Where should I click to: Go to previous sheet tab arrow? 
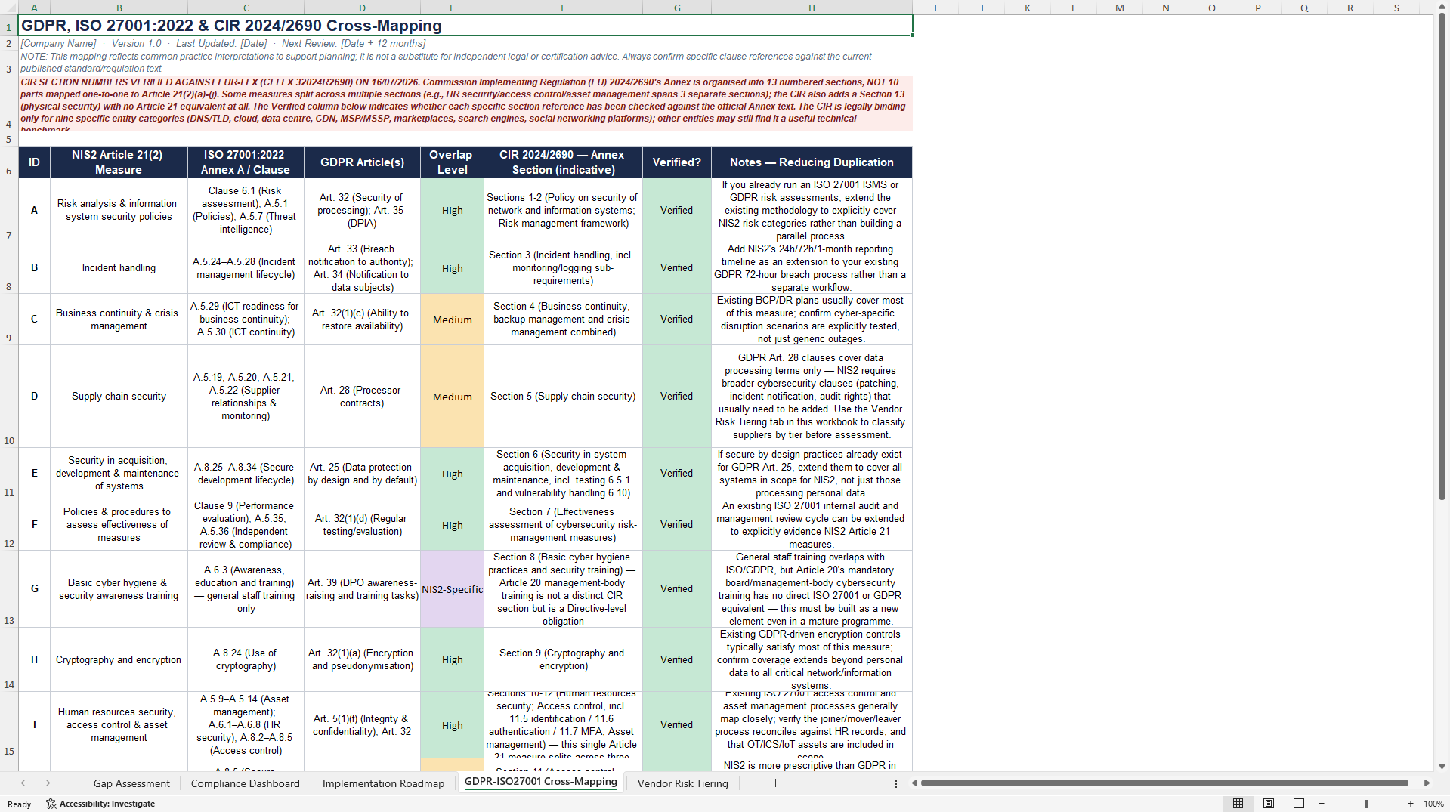pos(23,783)
